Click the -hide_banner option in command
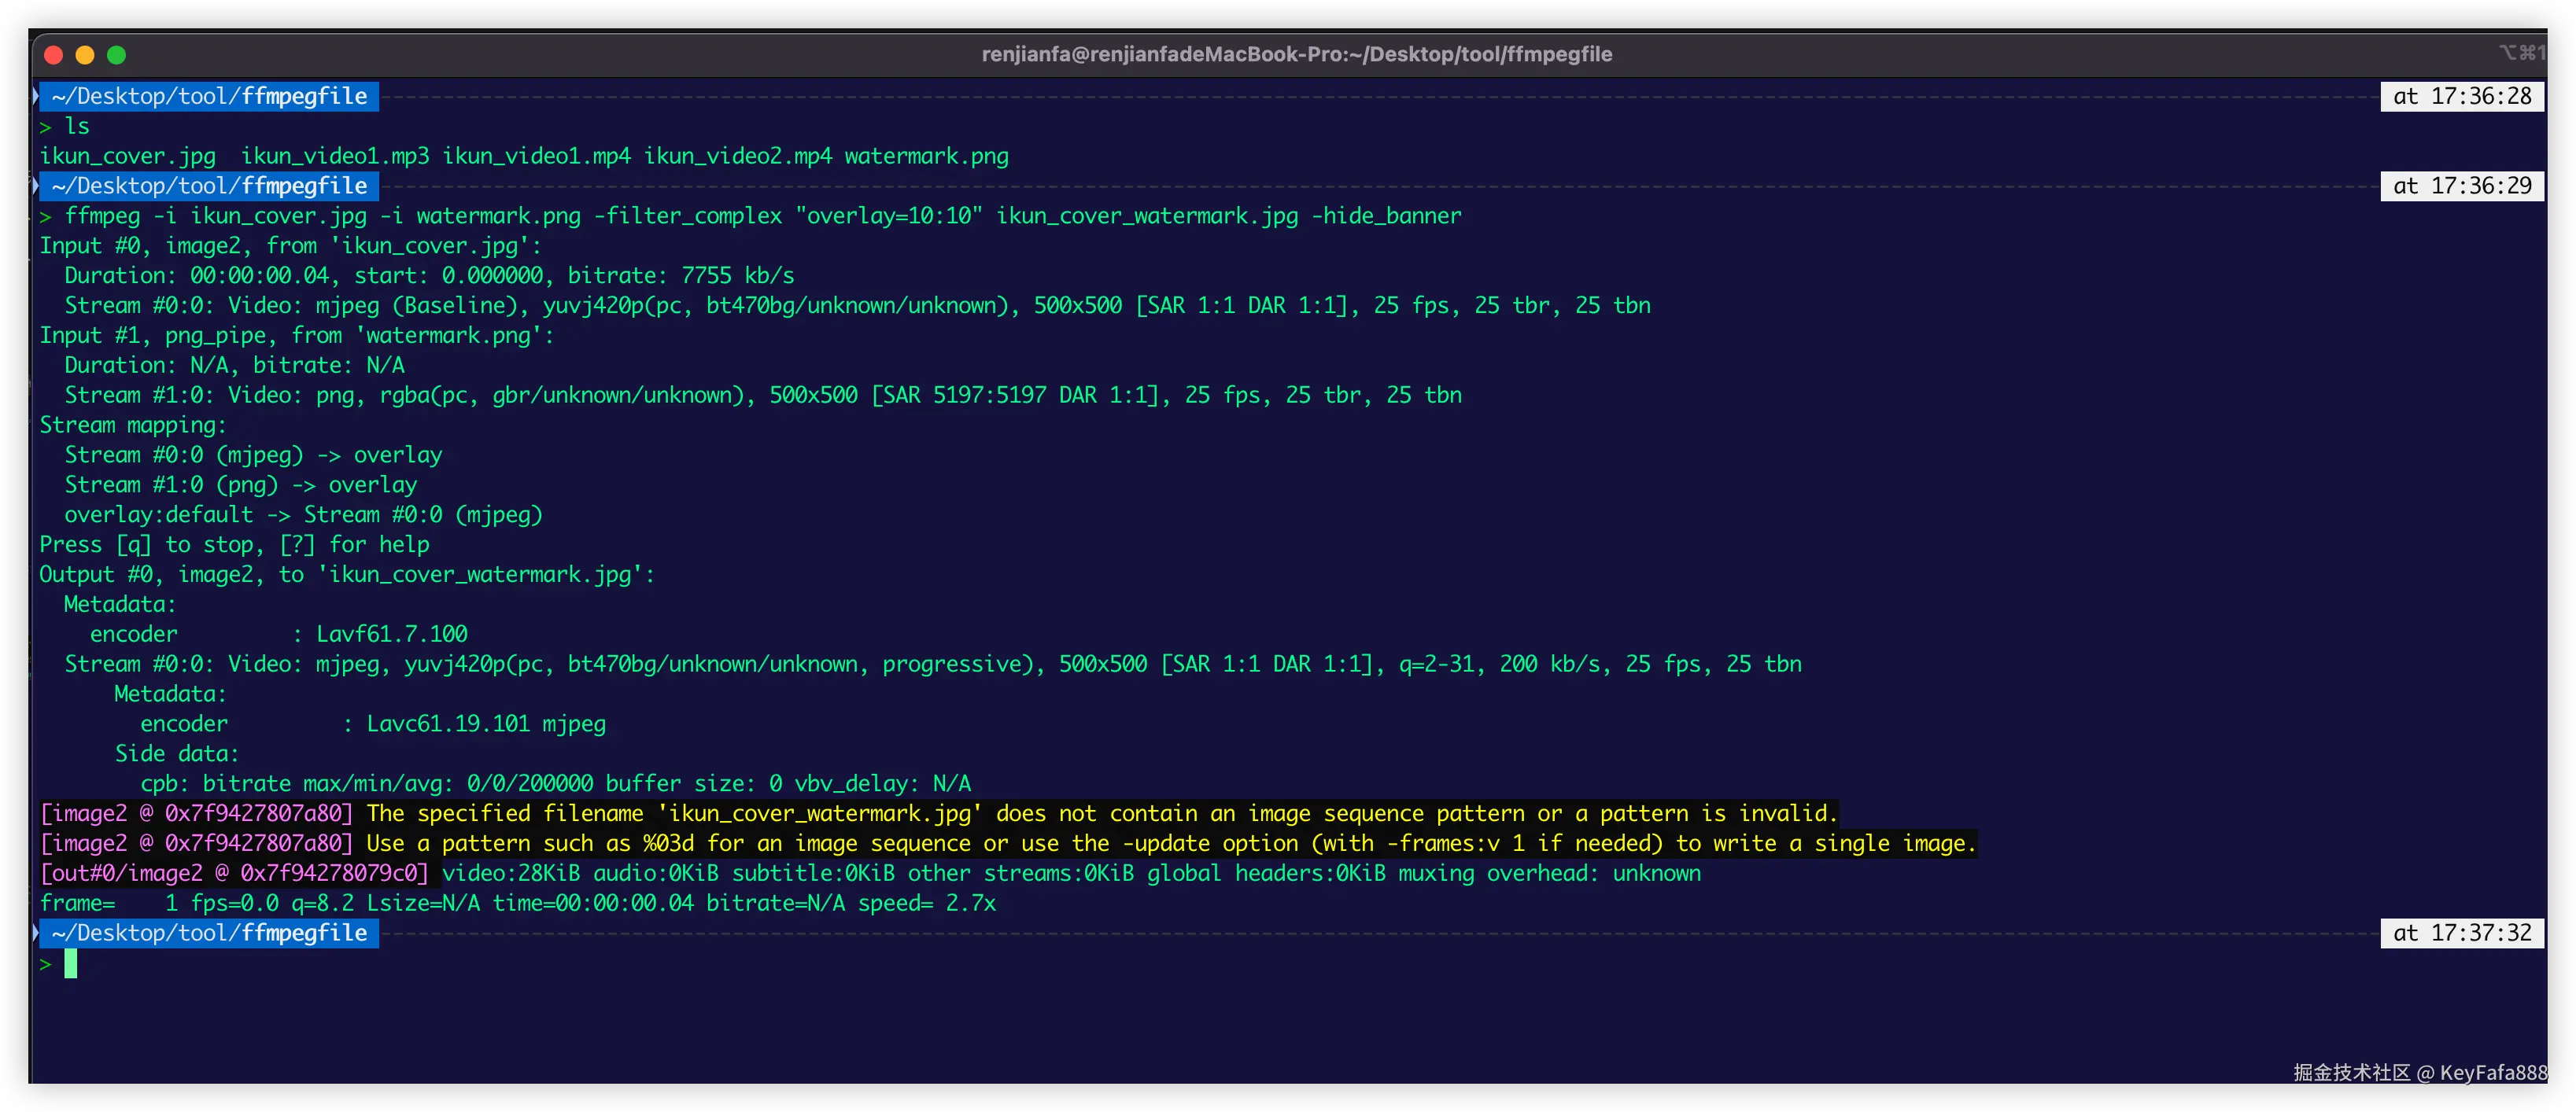The image size is (2576, 1112). pyautogui.click(x=1386, y=215)
